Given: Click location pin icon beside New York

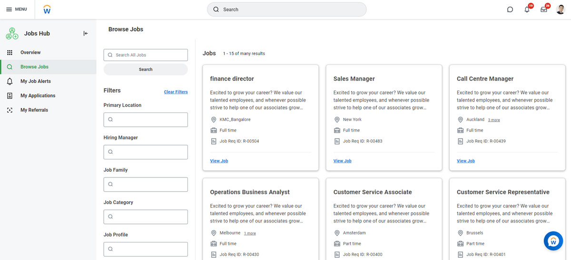Looking at the screenshot, I should click(x=337, y=120).
